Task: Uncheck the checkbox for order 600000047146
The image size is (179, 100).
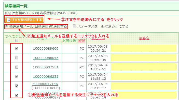Action: [x=17, y=86]
